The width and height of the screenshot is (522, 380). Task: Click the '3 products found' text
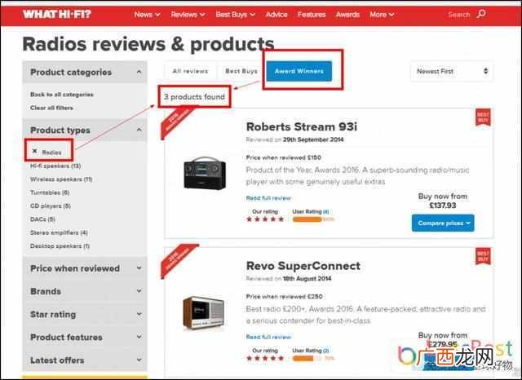pos(194,97)
